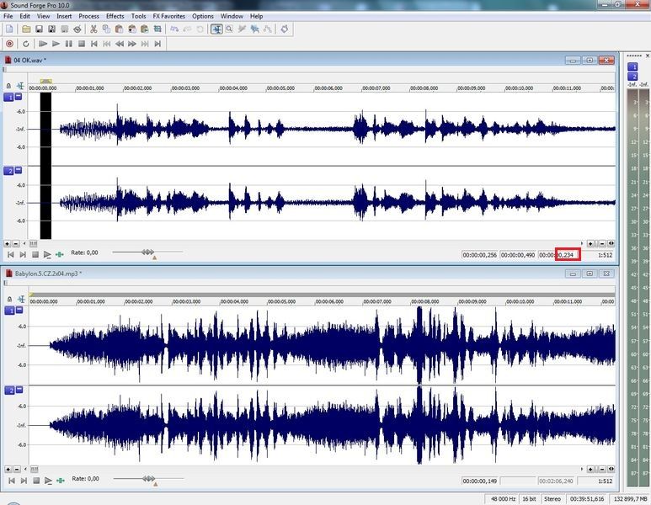Open the Plug-In Chainer icon
Image resolution: width=651 pixels, height=505 pixels.
pyautogui.click(x=285, y=29)
